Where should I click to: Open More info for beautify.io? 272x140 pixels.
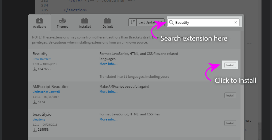point(108,119)
